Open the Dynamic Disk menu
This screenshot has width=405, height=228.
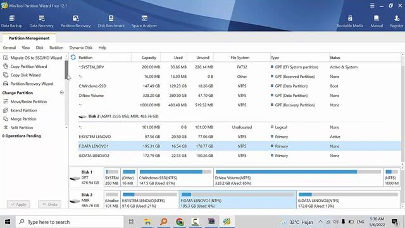pyautogui.click(x=81, y=47)
